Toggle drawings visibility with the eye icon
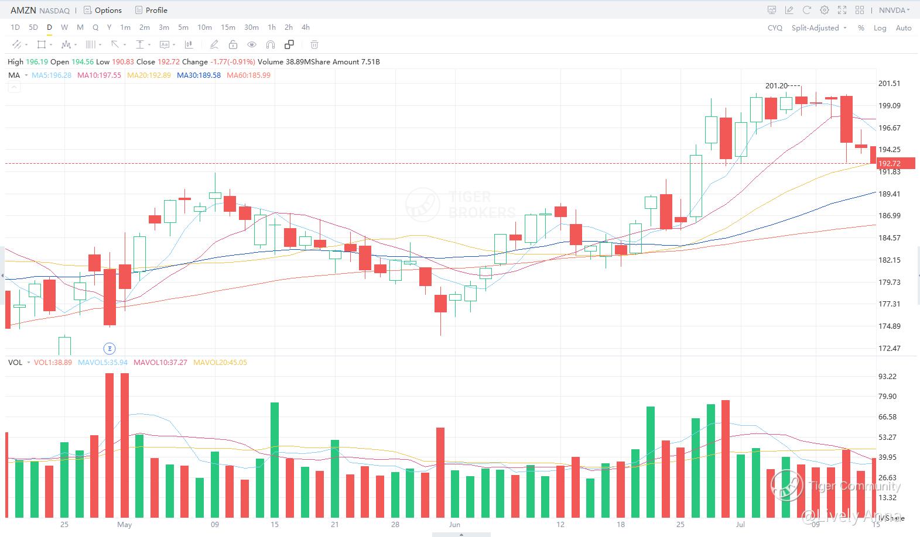Image resolution: width=920 pixels, height=537 pixels. [252, 44]
